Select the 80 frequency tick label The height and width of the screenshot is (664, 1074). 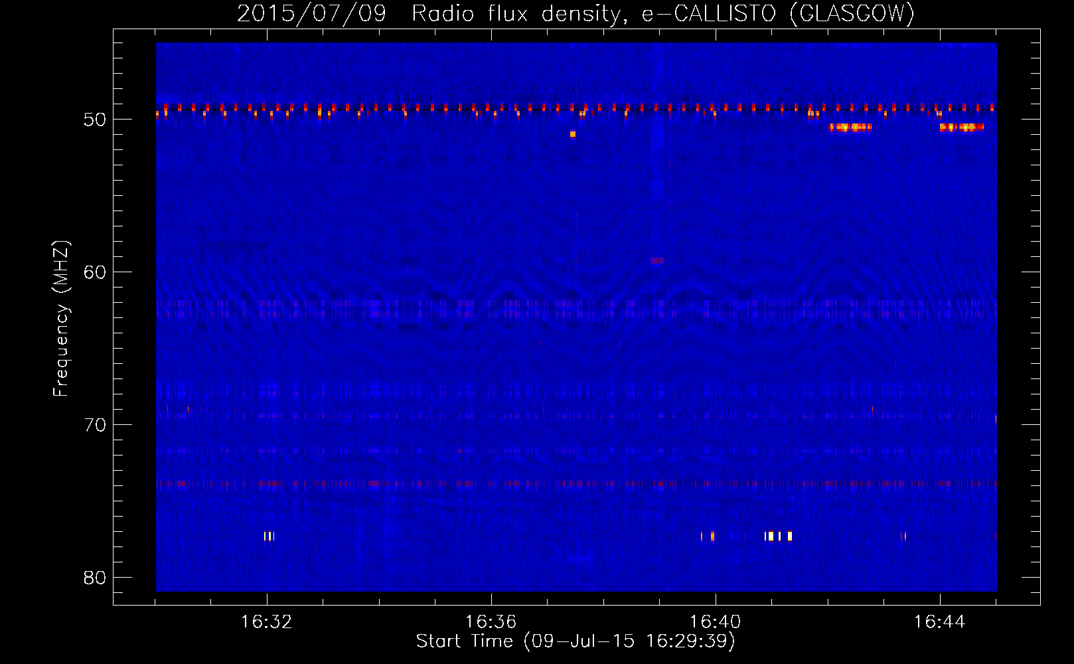pos(95,578)
